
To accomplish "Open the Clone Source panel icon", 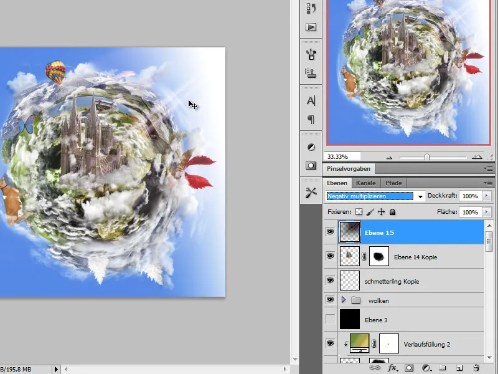I will pos(311,73).
